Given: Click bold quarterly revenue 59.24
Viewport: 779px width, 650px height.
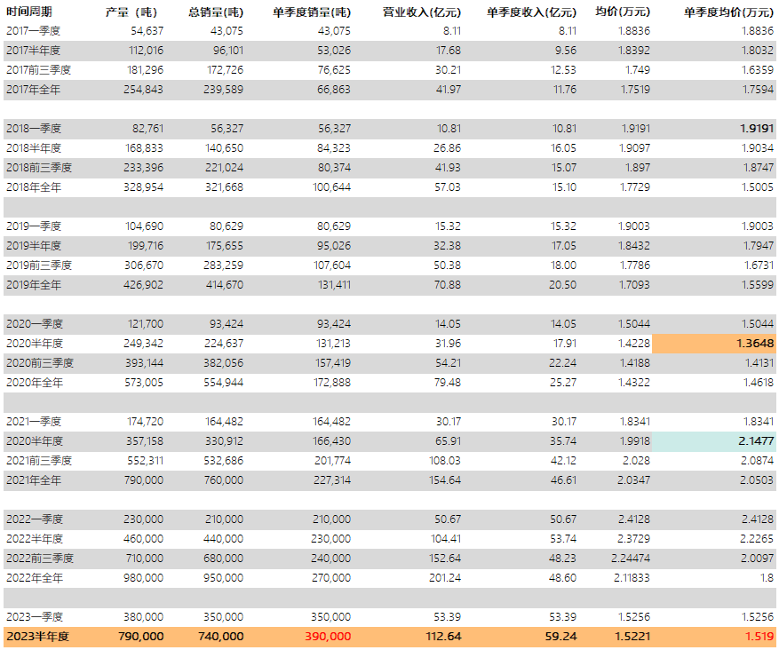Looking at the screenshot, I should (560, 637).
